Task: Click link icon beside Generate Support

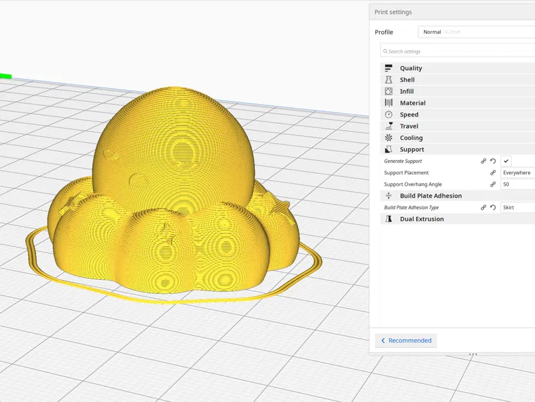Action: [x=483, y=161]
